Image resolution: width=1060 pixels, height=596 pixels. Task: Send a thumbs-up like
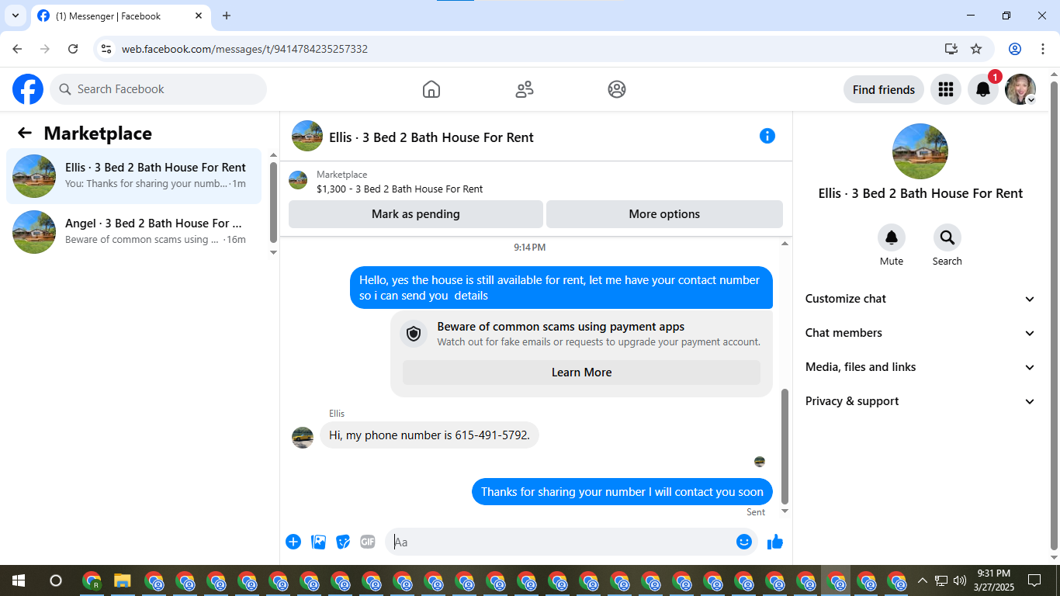[x=775, y=542]
